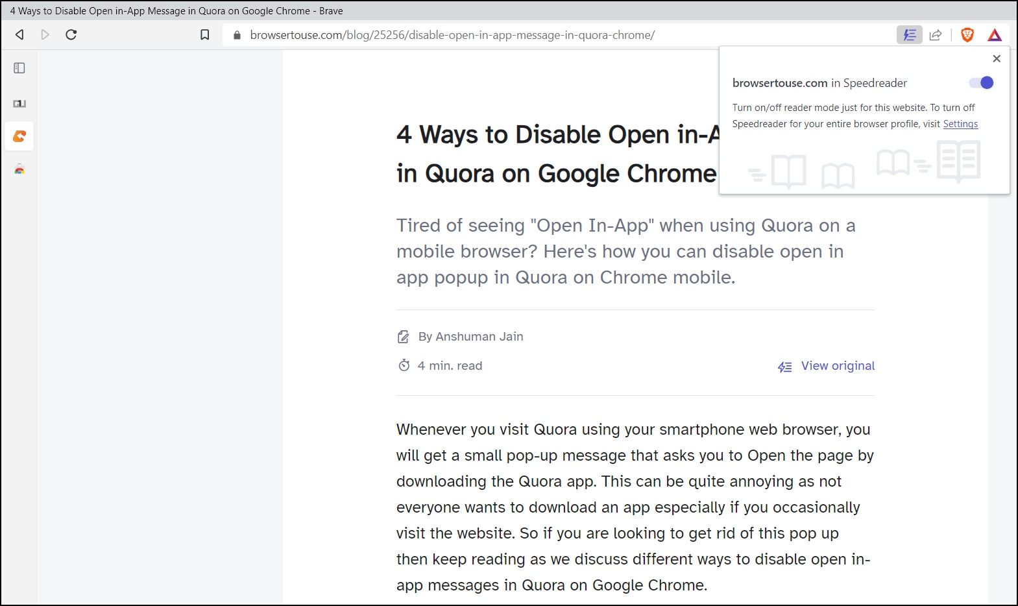Viewport: 1018px width, 606px height.
Task: Click the article subtitle about Open In-App
Action: pos(626,251)
